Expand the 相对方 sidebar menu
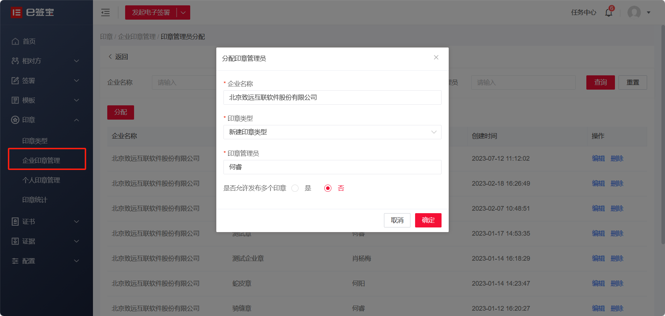Image resolution: width=665 pixels, height=316 pixels. point(45,61)
